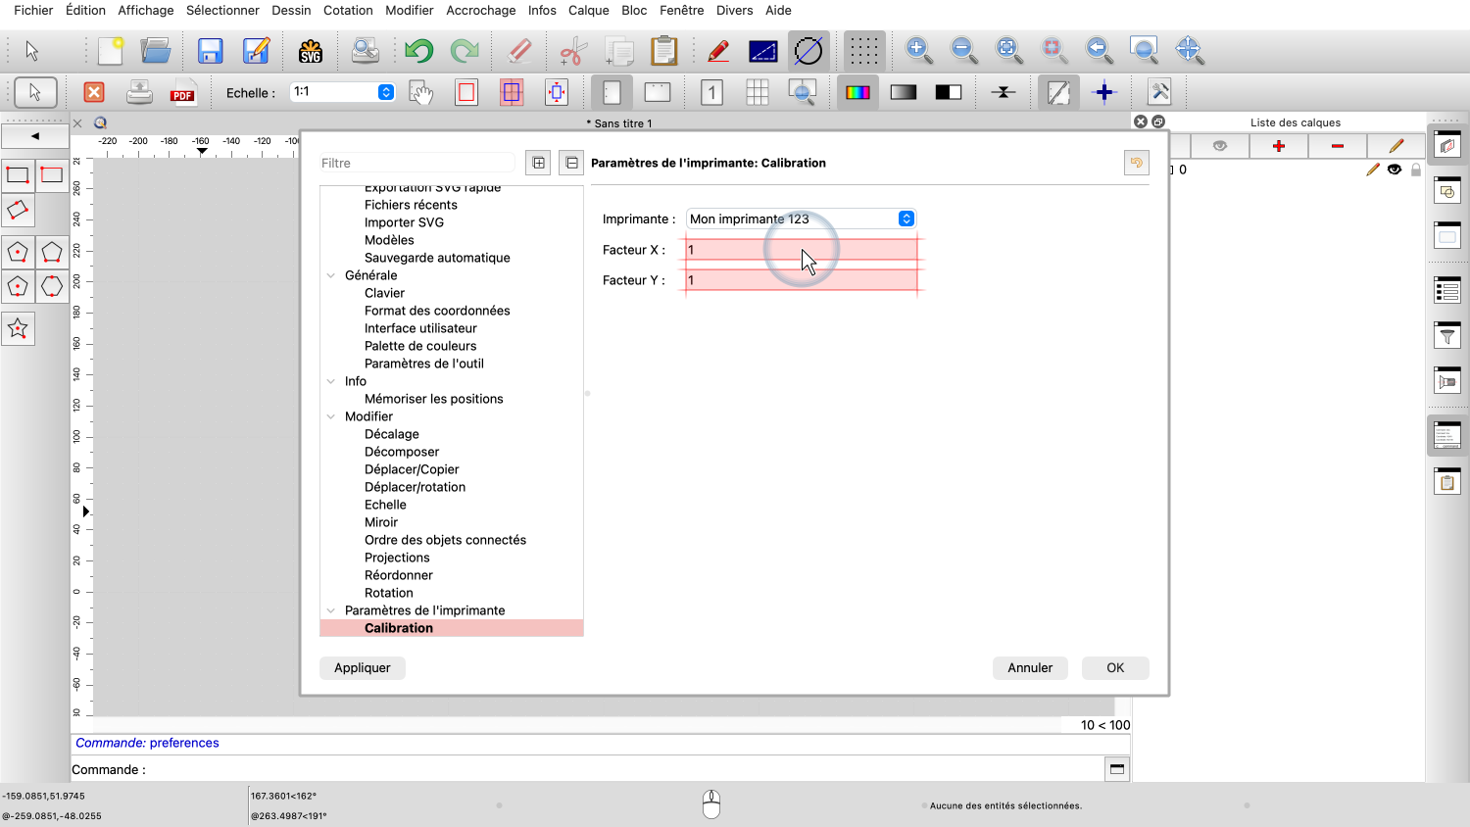Click the scissors cut icon
The height and width of the screenshot is (827, 1470).
(x=573, y=51)
